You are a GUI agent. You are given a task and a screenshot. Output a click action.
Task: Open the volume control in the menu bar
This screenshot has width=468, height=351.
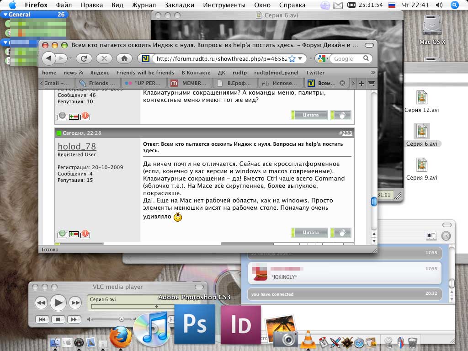(x=439, y=5)
